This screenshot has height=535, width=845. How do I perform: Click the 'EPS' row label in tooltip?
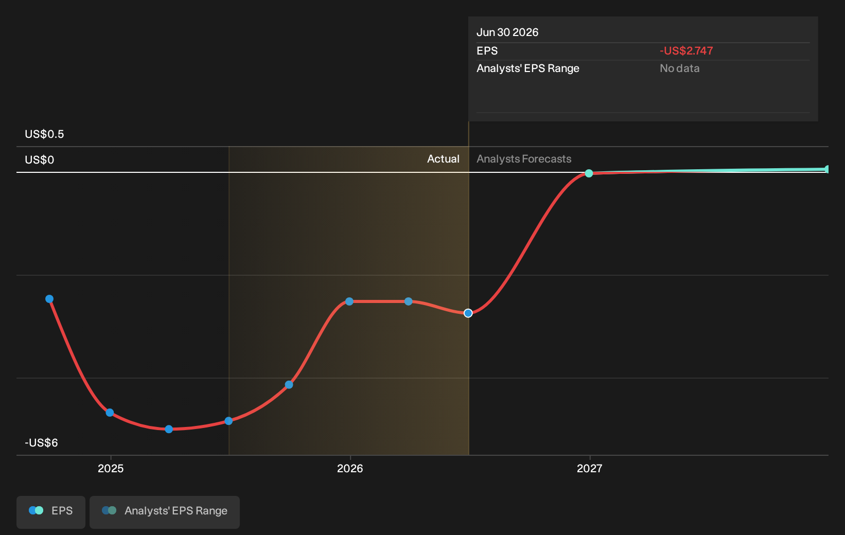[487, 51]
